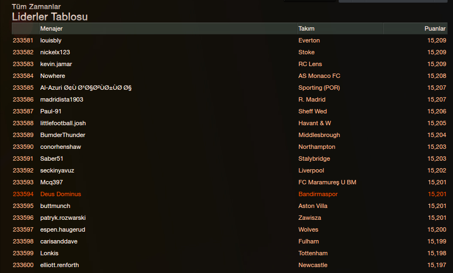Select manager conorhenshaw
Viewport: 453px width, 273px height.
61,147
